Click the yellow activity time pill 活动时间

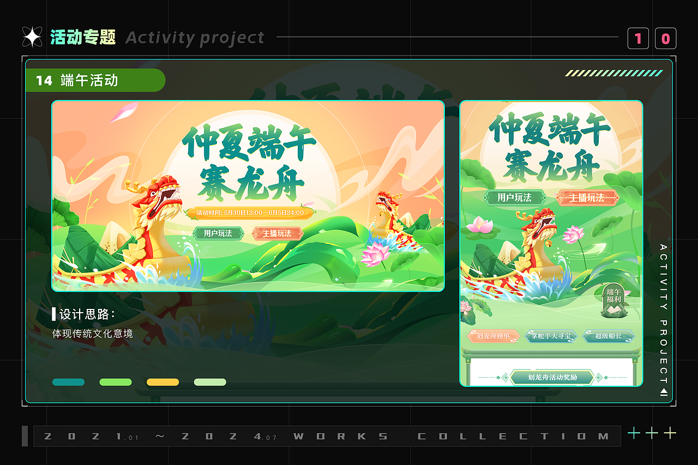tap(250, 213)
